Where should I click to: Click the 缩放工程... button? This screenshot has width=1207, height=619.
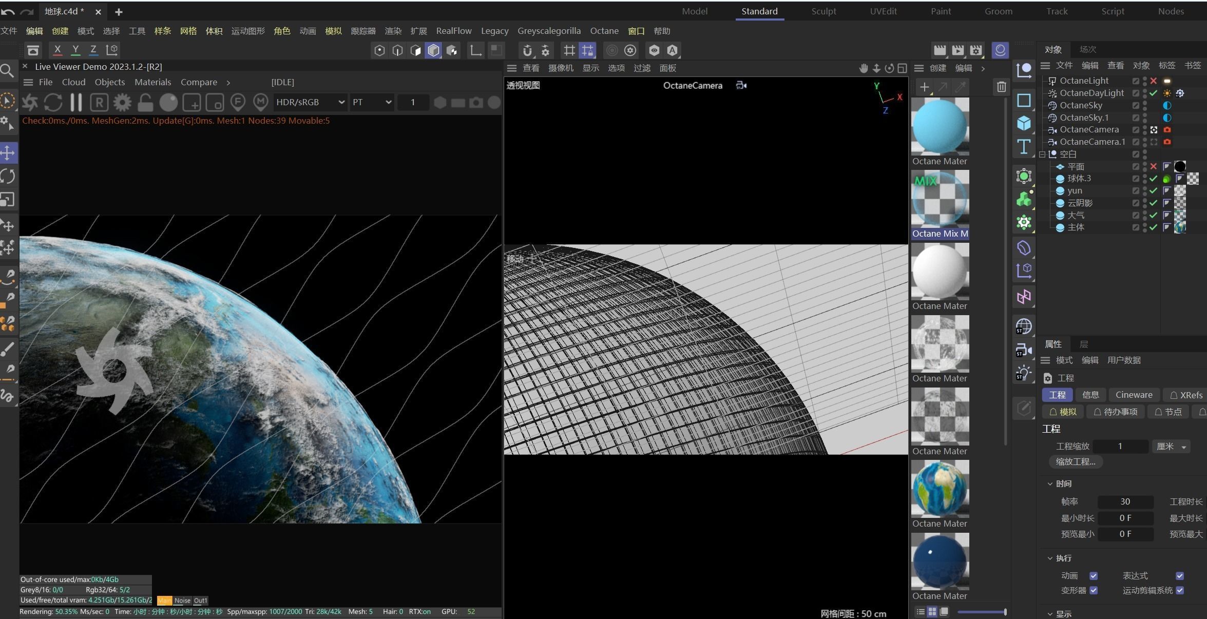point(1076,461)
